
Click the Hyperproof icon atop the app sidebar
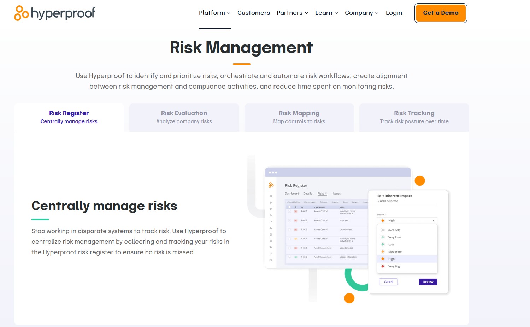[x=271, y=185]
